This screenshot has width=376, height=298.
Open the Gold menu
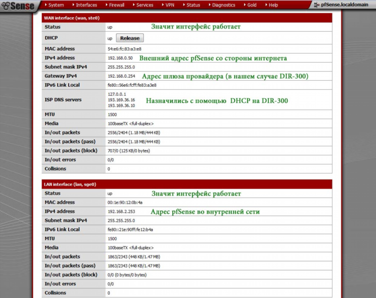tap(250, 5)
